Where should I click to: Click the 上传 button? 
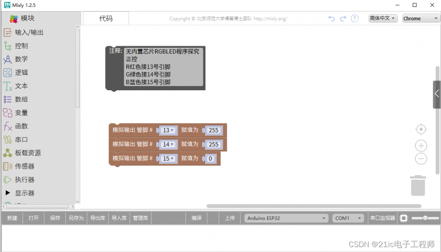tap(230, 218)
